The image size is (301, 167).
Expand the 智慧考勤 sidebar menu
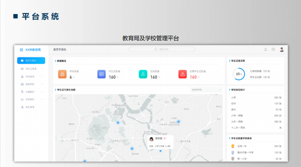[31, 84]
